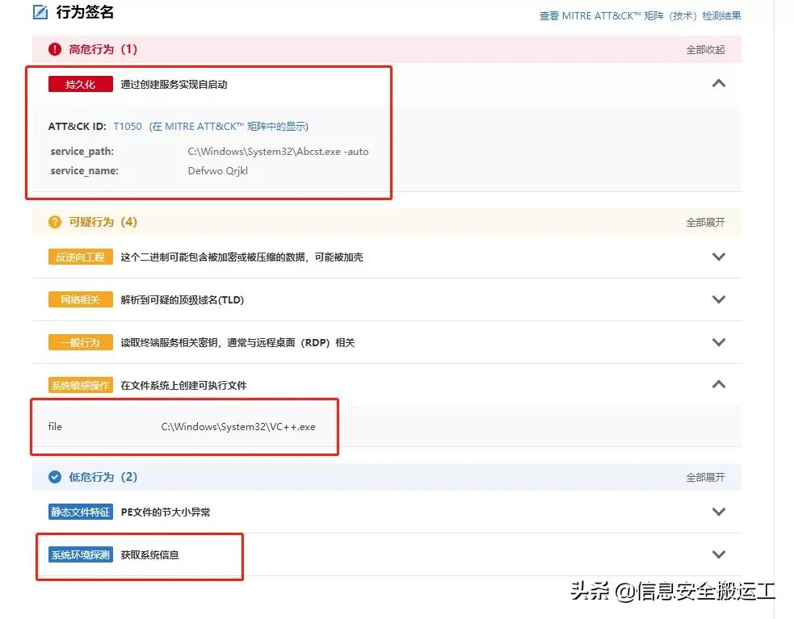Screen dimensions: 794x619
Task: Expand the 解析到可疑的顶级域名 entry
Action: (719, 299)
